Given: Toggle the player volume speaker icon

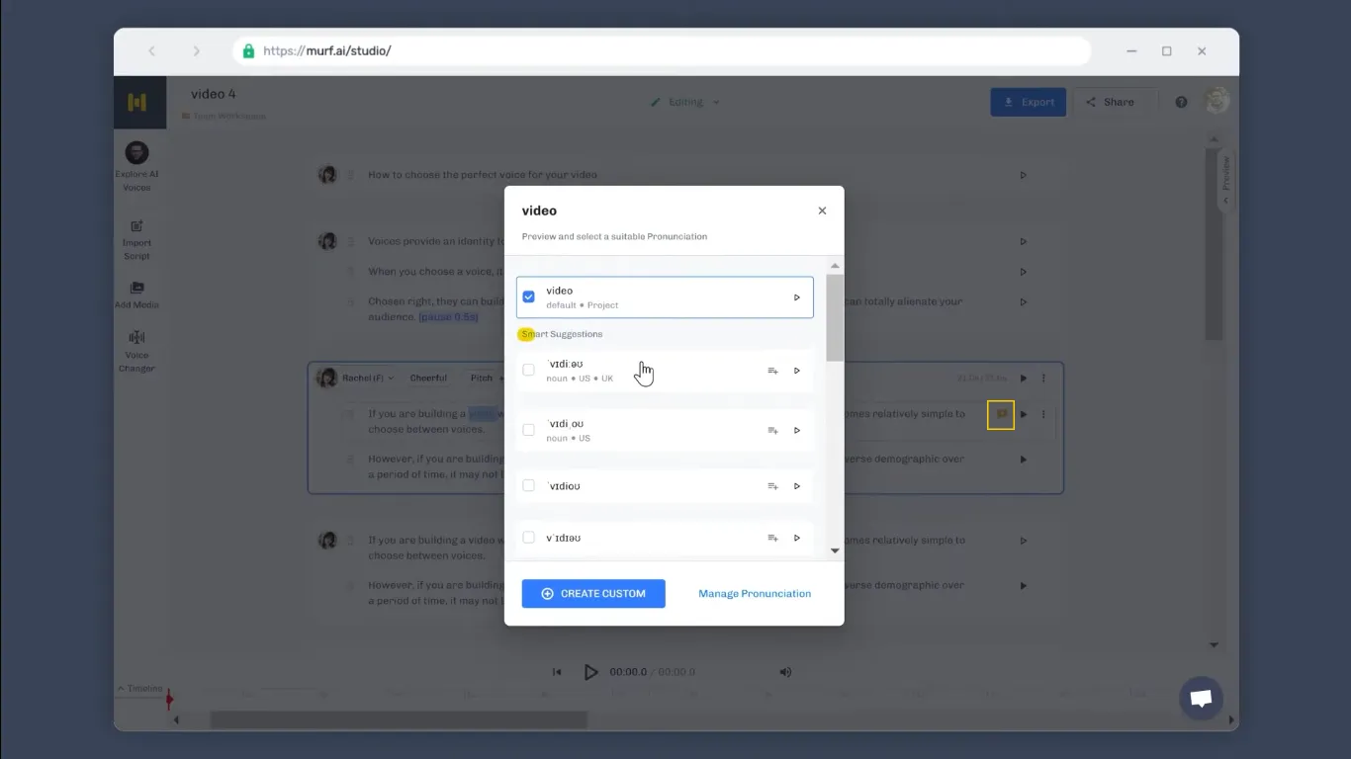Looking at the screenshot, I should pos(785,672).
